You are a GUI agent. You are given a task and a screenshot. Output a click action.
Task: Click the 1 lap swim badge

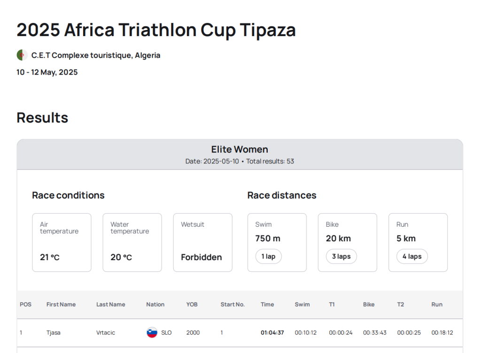pos(269,256)
